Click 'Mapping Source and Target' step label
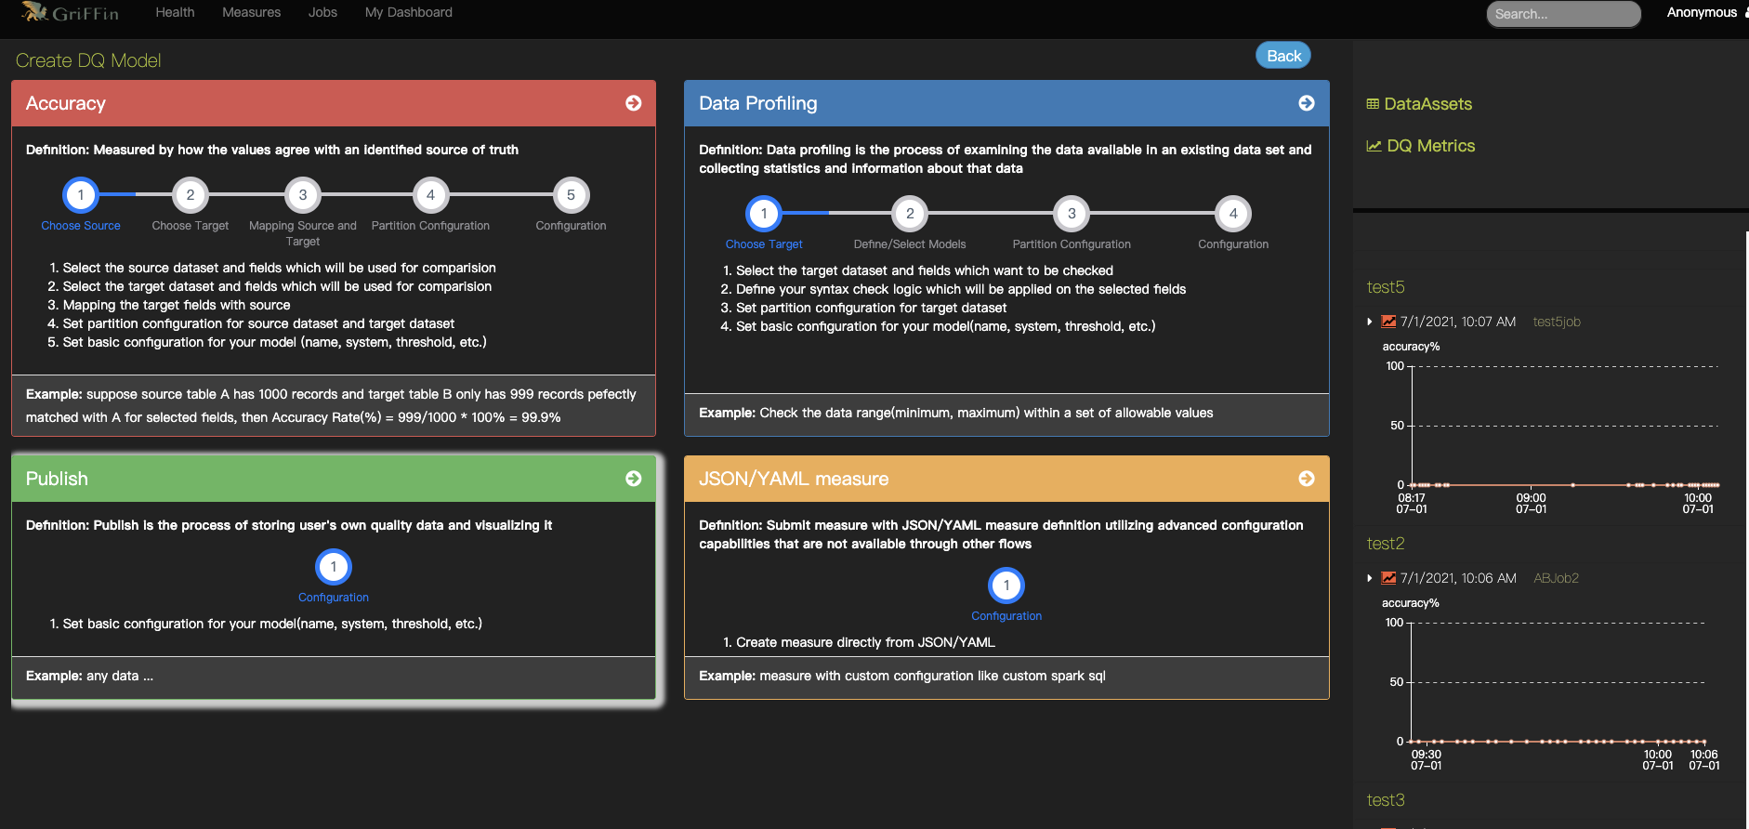The height and width of the screenshot is (829, 1749). point(303,233)
